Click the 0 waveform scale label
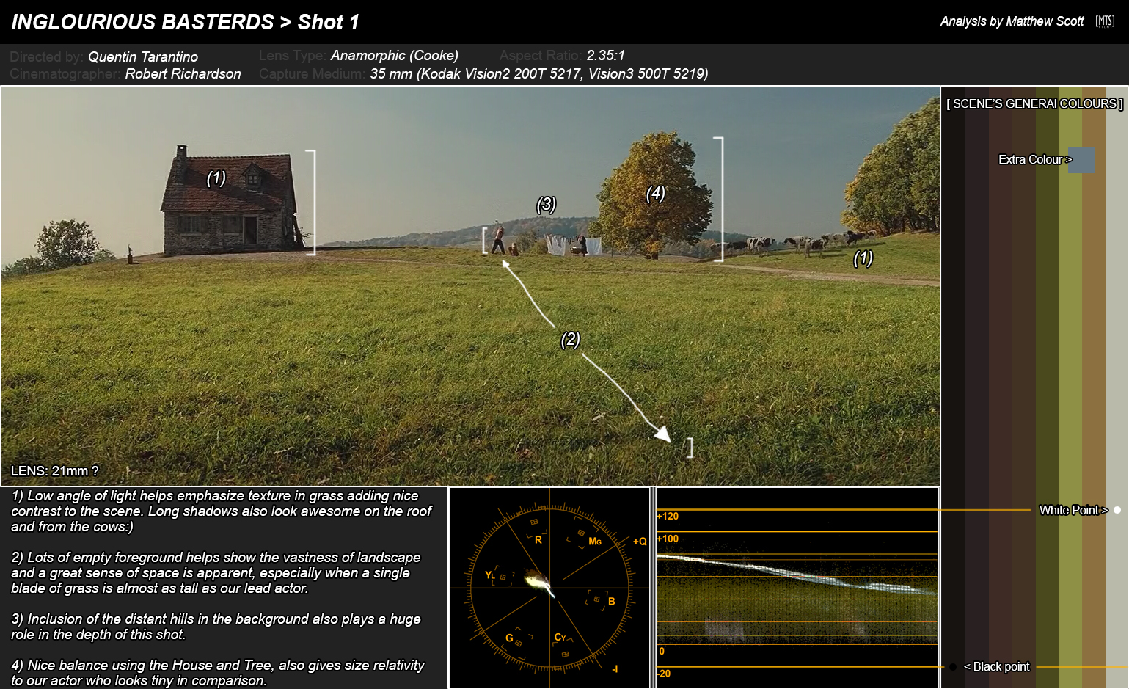This screenshot has height=689, width=1129. tap(662, 651)
